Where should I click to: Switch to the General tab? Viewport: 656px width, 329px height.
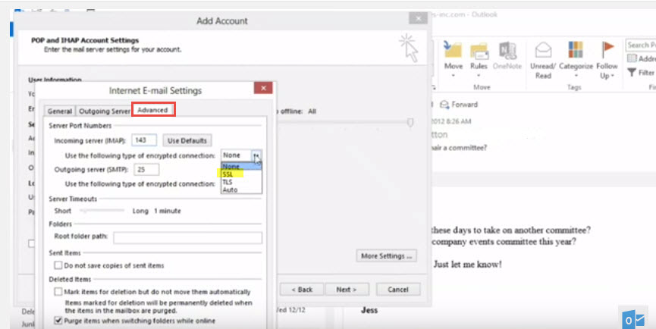59,111
